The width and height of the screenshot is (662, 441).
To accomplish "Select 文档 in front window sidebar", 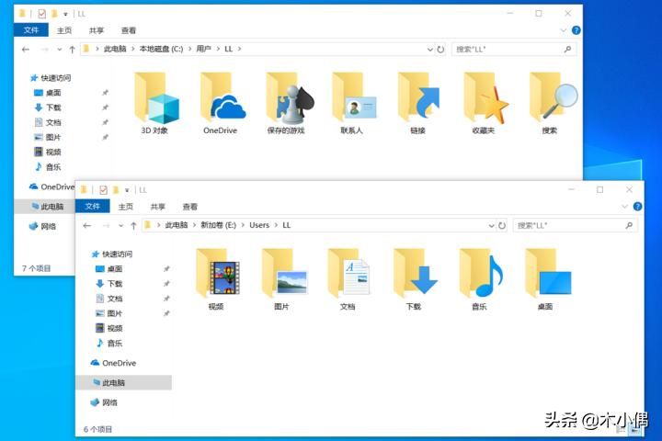I will pos(109,299).
